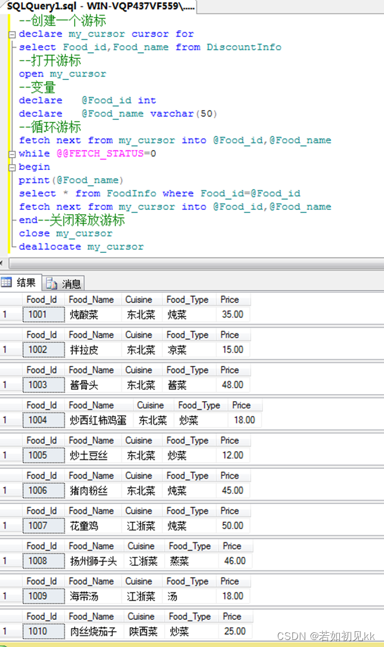Click the Food_Type cell 凉菜

(x=189, y=349)
